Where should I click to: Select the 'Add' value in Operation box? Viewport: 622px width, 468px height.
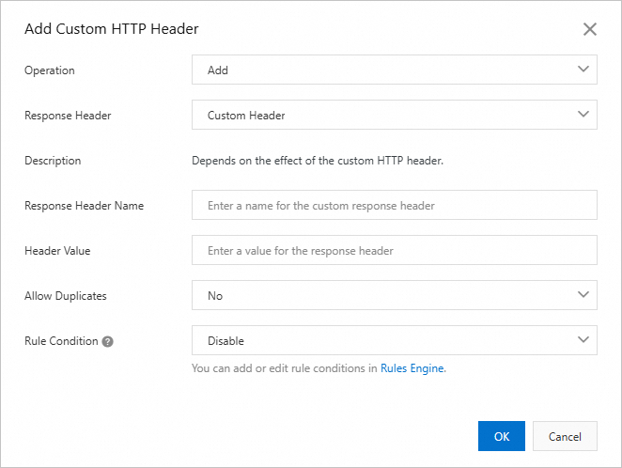pos(218,70)
